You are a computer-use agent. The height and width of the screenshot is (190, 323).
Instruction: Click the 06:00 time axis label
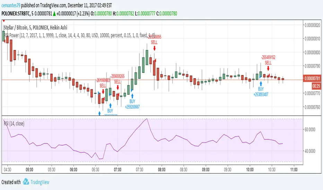(x=73, y=170)
